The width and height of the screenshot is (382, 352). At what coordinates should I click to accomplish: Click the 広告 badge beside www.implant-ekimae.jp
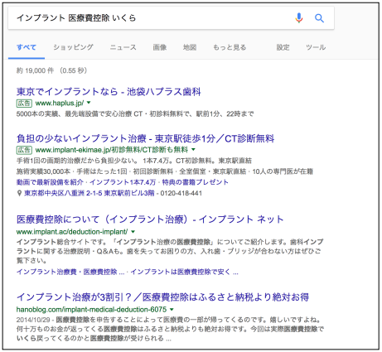(24, 150)
